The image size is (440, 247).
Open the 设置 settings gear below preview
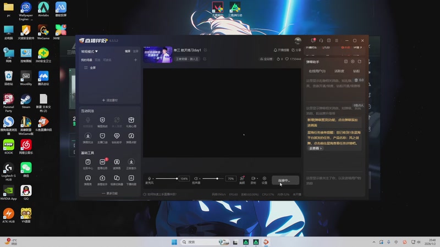[x=265, y=180]
